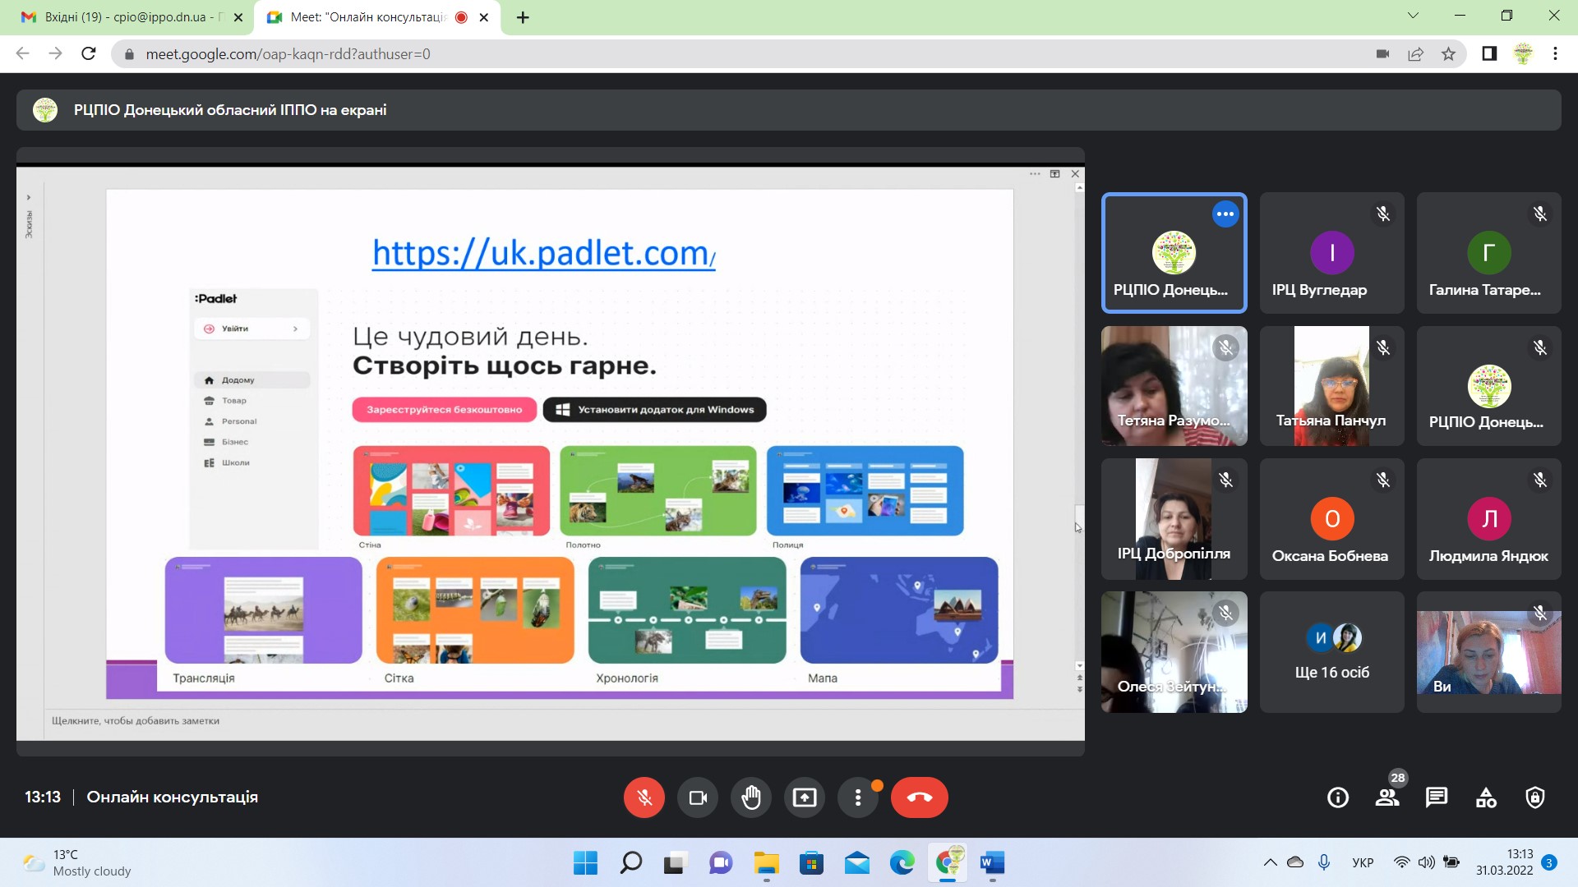Open meeting details info icon
The image size is (1578, 887).
pos(1338,797)
